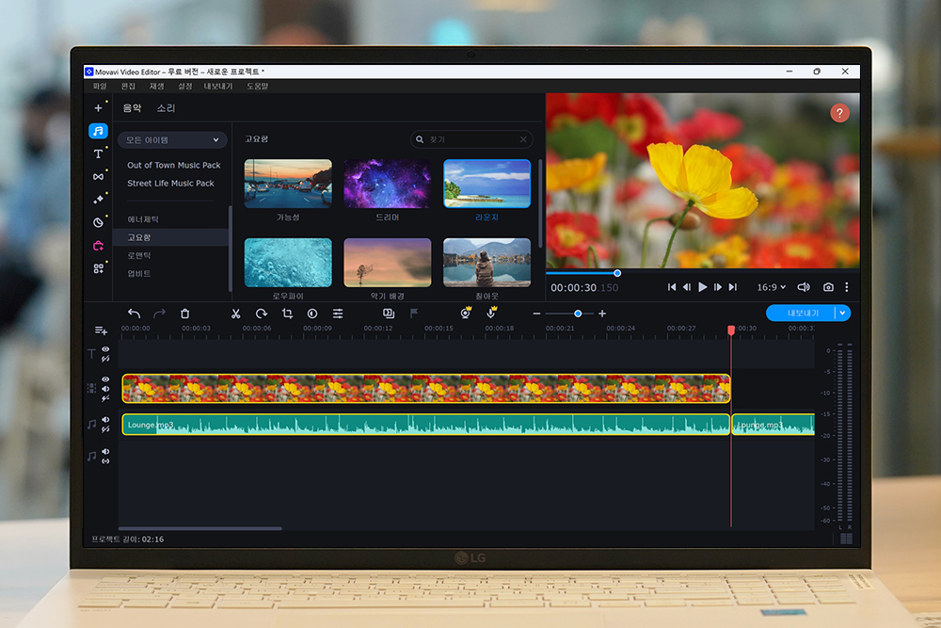The height and width of the screenshot is (628, 941).
Task: Open the 재생 menu
Action: (x=156, y=87)
